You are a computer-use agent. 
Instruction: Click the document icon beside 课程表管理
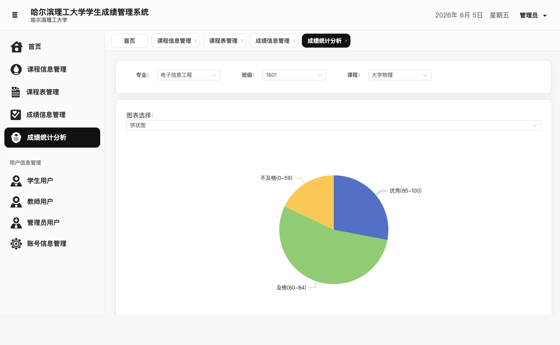pos(16,92)
